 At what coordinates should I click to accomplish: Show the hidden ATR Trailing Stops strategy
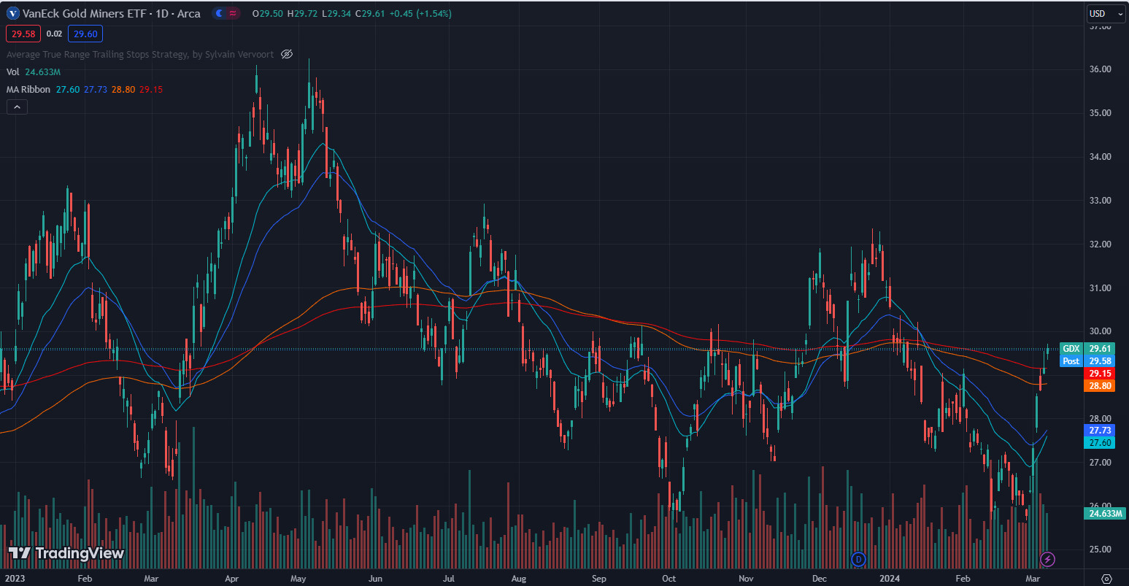(287, 54)
